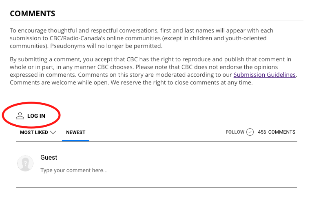312x210 pixels.
Task: Click the Guest avatar placeholder image
Action: (25, 163)
